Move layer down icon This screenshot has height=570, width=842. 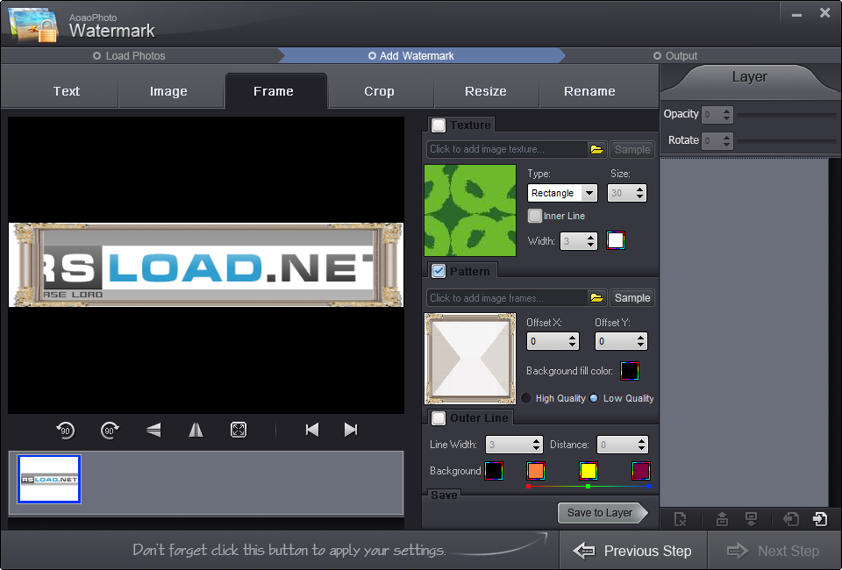point(752,519)
